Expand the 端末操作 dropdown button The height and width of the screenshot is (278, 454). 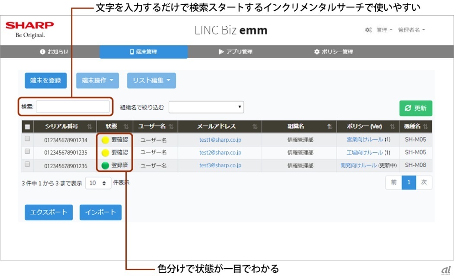tap(98, 81)
